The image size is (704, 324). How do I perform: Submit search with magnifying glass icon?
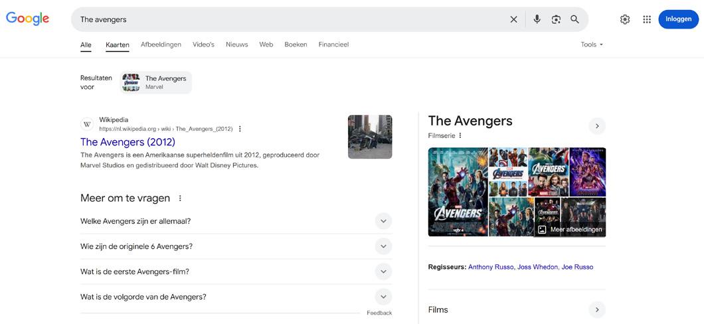point(574,19)
